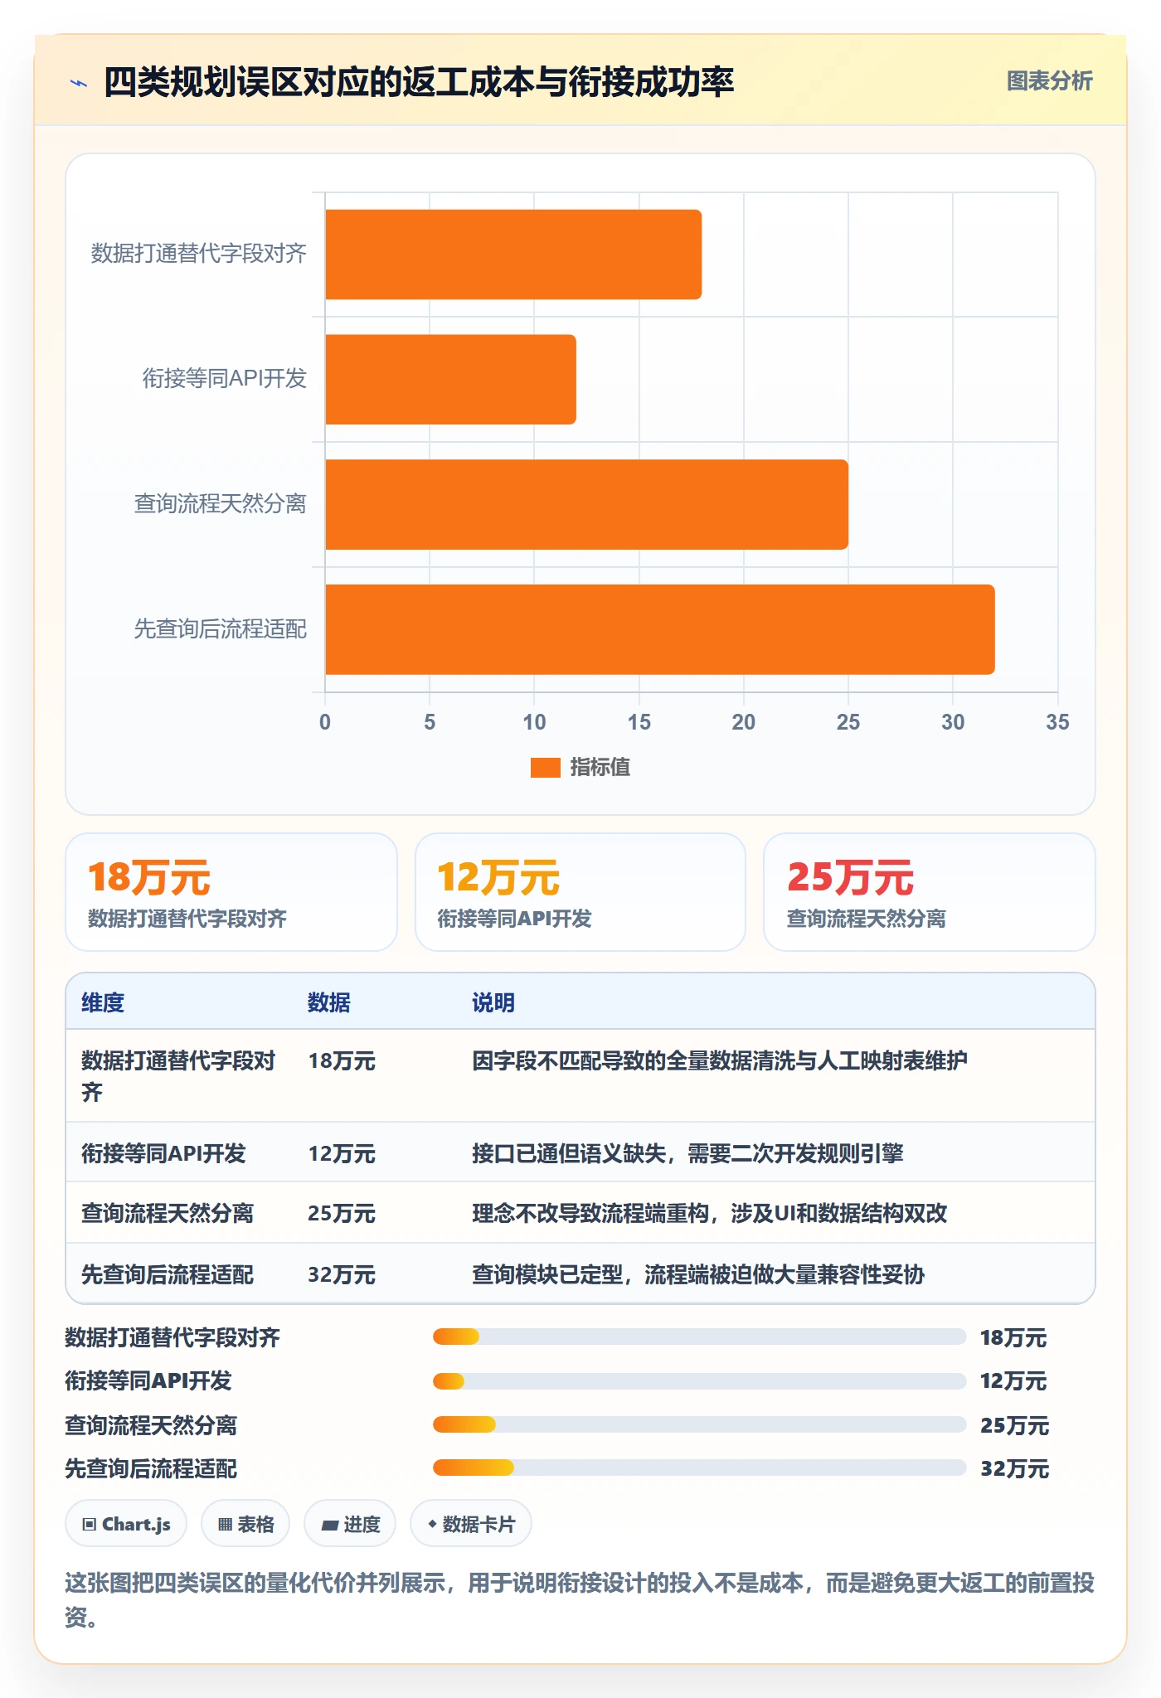This screenshot has width=1161, height=1698.
Task: Click the grid icon in 表格 chip
Action: click(x=225, y=1524)
